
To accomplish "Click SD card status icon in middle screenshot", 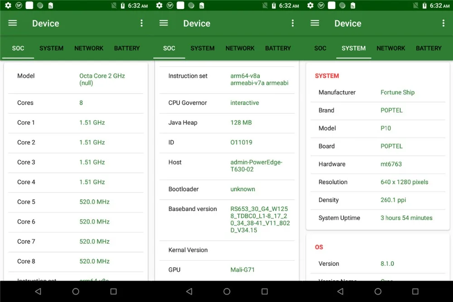I will tap(202, 5).
